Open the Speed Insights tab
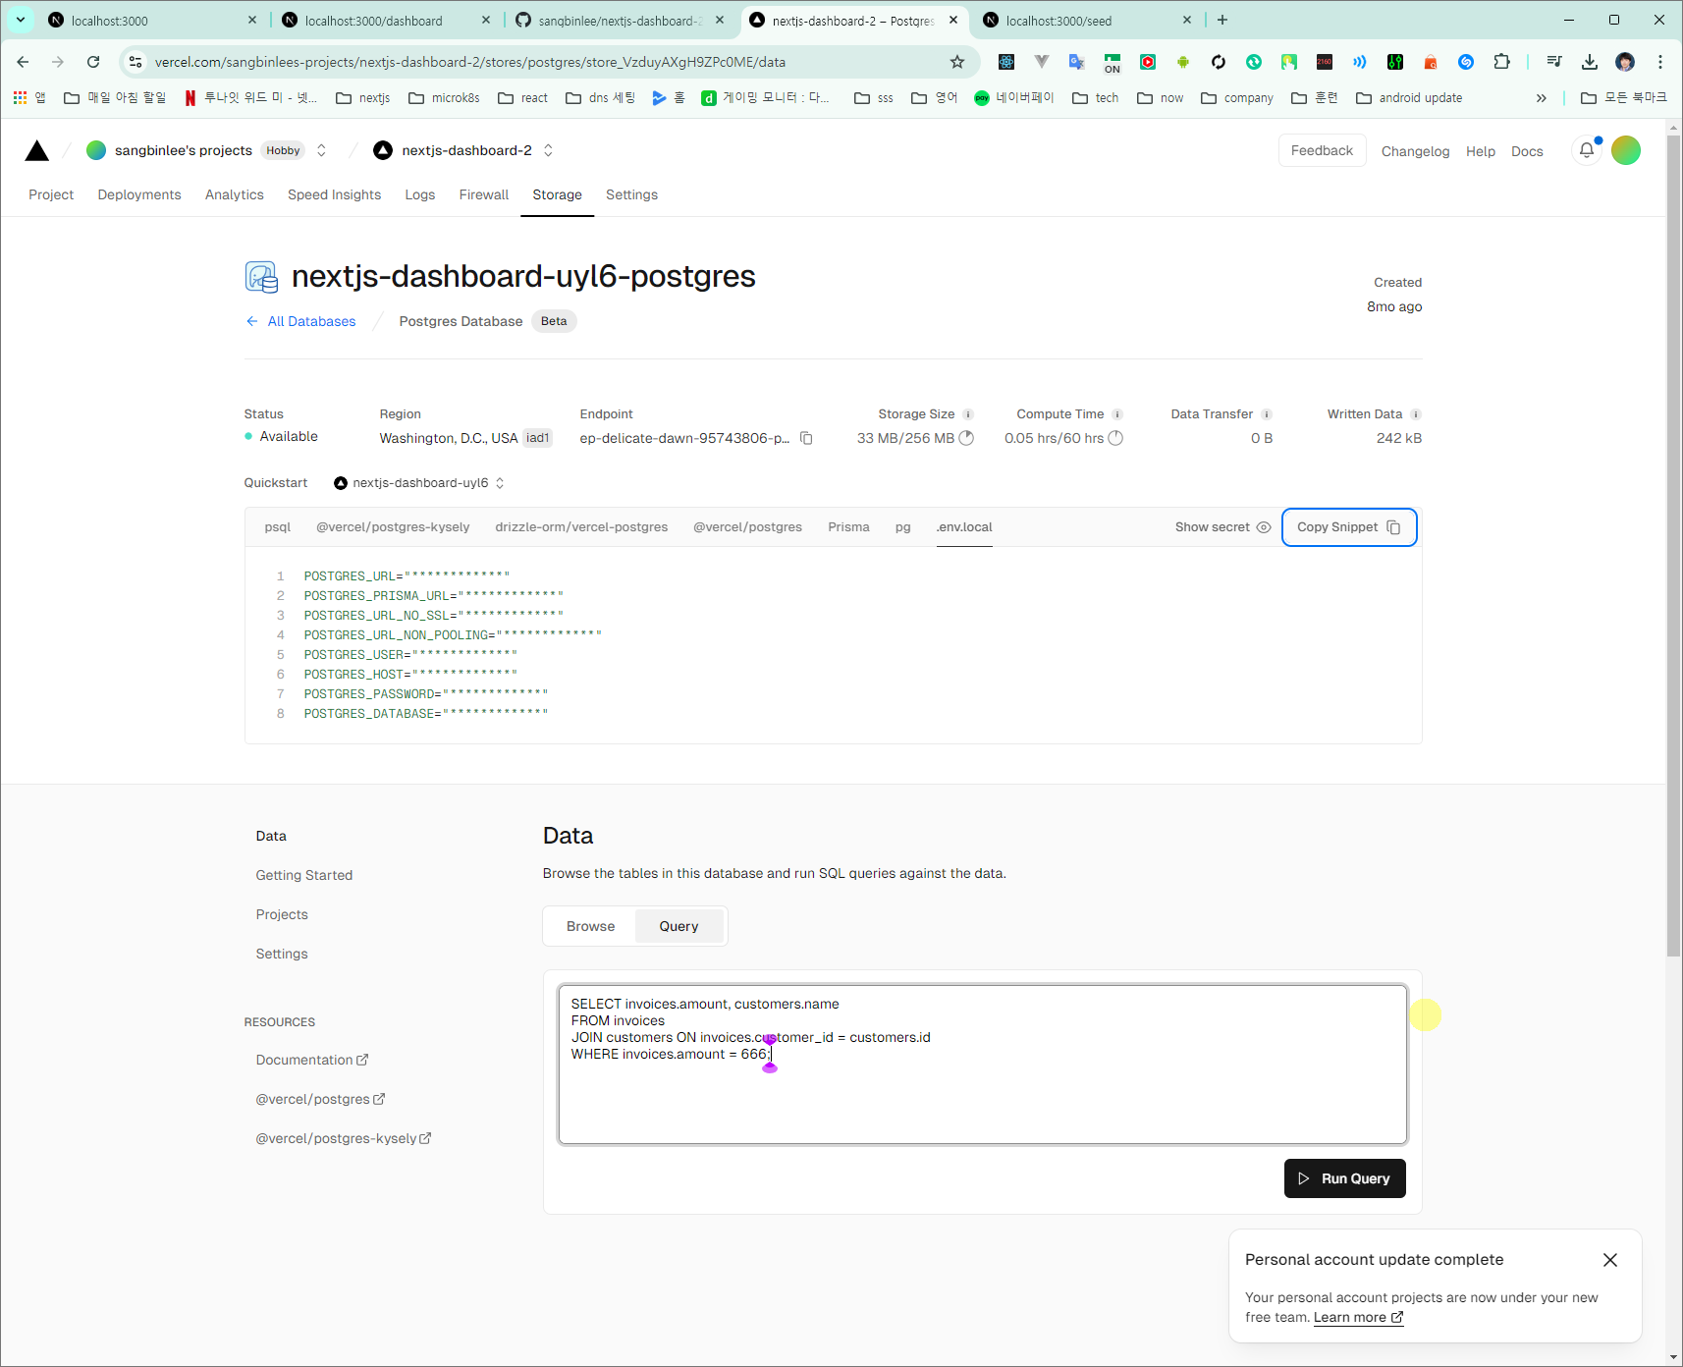This screenshot has height=1367, width=1683. [334, 194]
